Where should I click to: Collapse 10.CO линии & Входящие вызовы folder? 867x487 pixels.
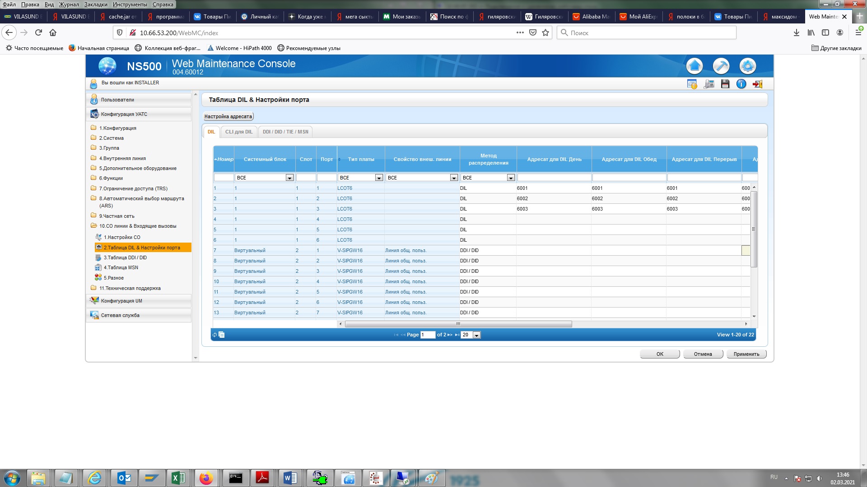138,226
